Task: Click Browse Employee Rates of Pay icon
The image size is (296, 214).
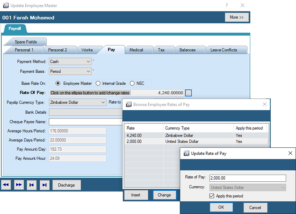Action: click(x=129, y=104)
